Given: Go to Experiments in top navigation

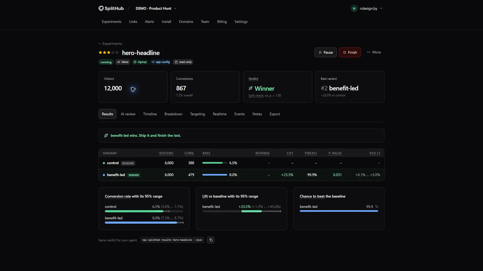Looking at the screenshot, I should [111, 22].
